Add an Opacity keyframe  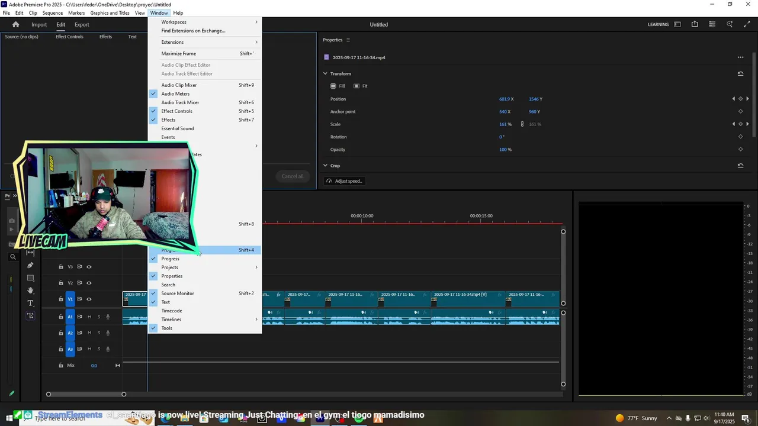[x=740, y=150]
